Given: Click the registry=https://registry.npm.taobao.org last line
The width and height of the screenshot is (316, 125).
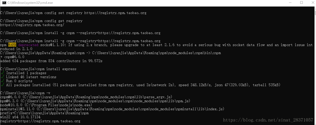Looking at the screenshot, I should coord(40,121).
